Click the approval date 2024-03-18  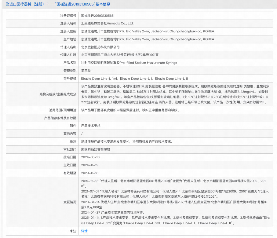pyautogui.click(x=90, y=157)
